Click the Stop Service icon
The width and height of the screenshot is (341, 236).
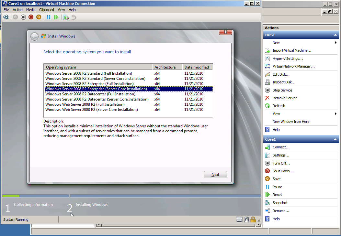(267, 90)
